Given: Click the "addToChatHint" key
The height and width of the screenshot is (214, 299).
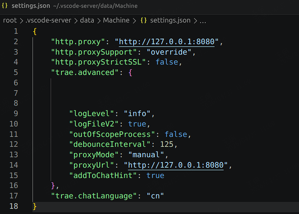Looking at the screenshot, I should coord(103,175).
